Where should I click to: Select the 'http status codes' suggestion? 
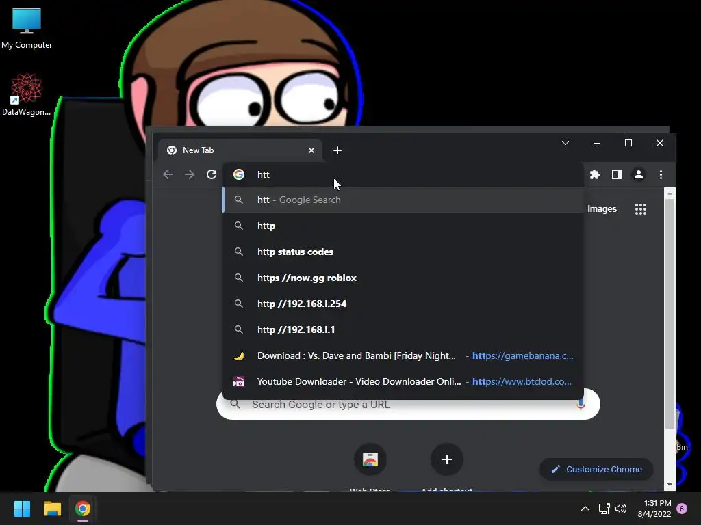click(403, 252)
